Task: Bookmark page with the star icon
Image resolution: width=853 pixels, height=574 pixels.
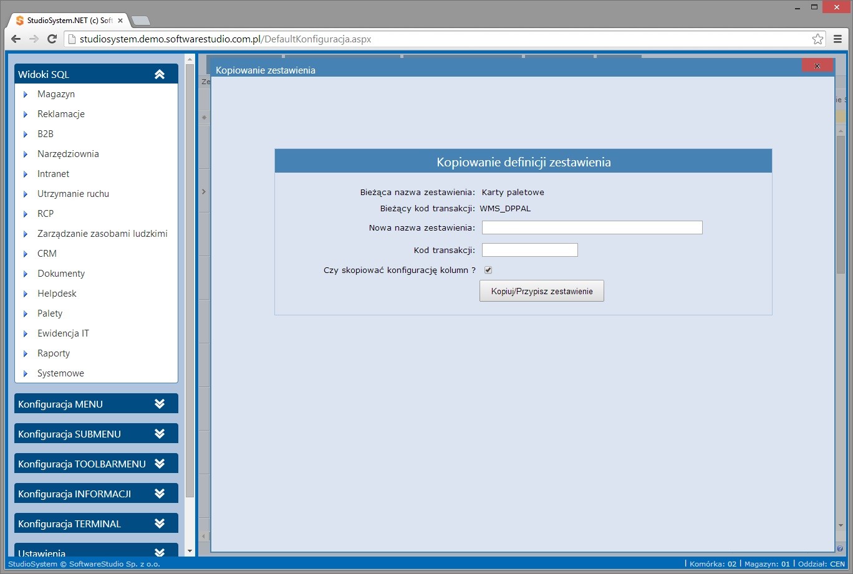Action: pyautogui.click(x=817, y=39)
